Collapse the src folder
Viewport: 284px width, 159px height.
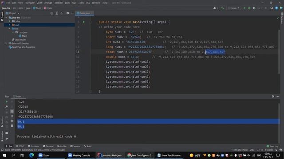[x=10, y=29]
